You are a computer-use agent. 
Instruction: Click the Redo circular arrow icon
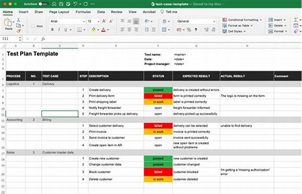pyautogui.click(x=86, y=4)
